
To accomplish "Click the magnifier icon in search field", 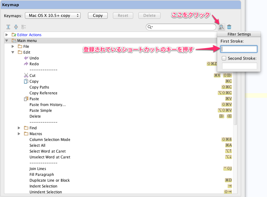I will [150, 27].
